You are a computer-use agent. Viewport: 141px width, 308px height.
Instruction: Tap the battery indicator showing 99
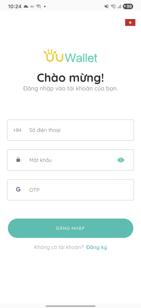point(128,7)
